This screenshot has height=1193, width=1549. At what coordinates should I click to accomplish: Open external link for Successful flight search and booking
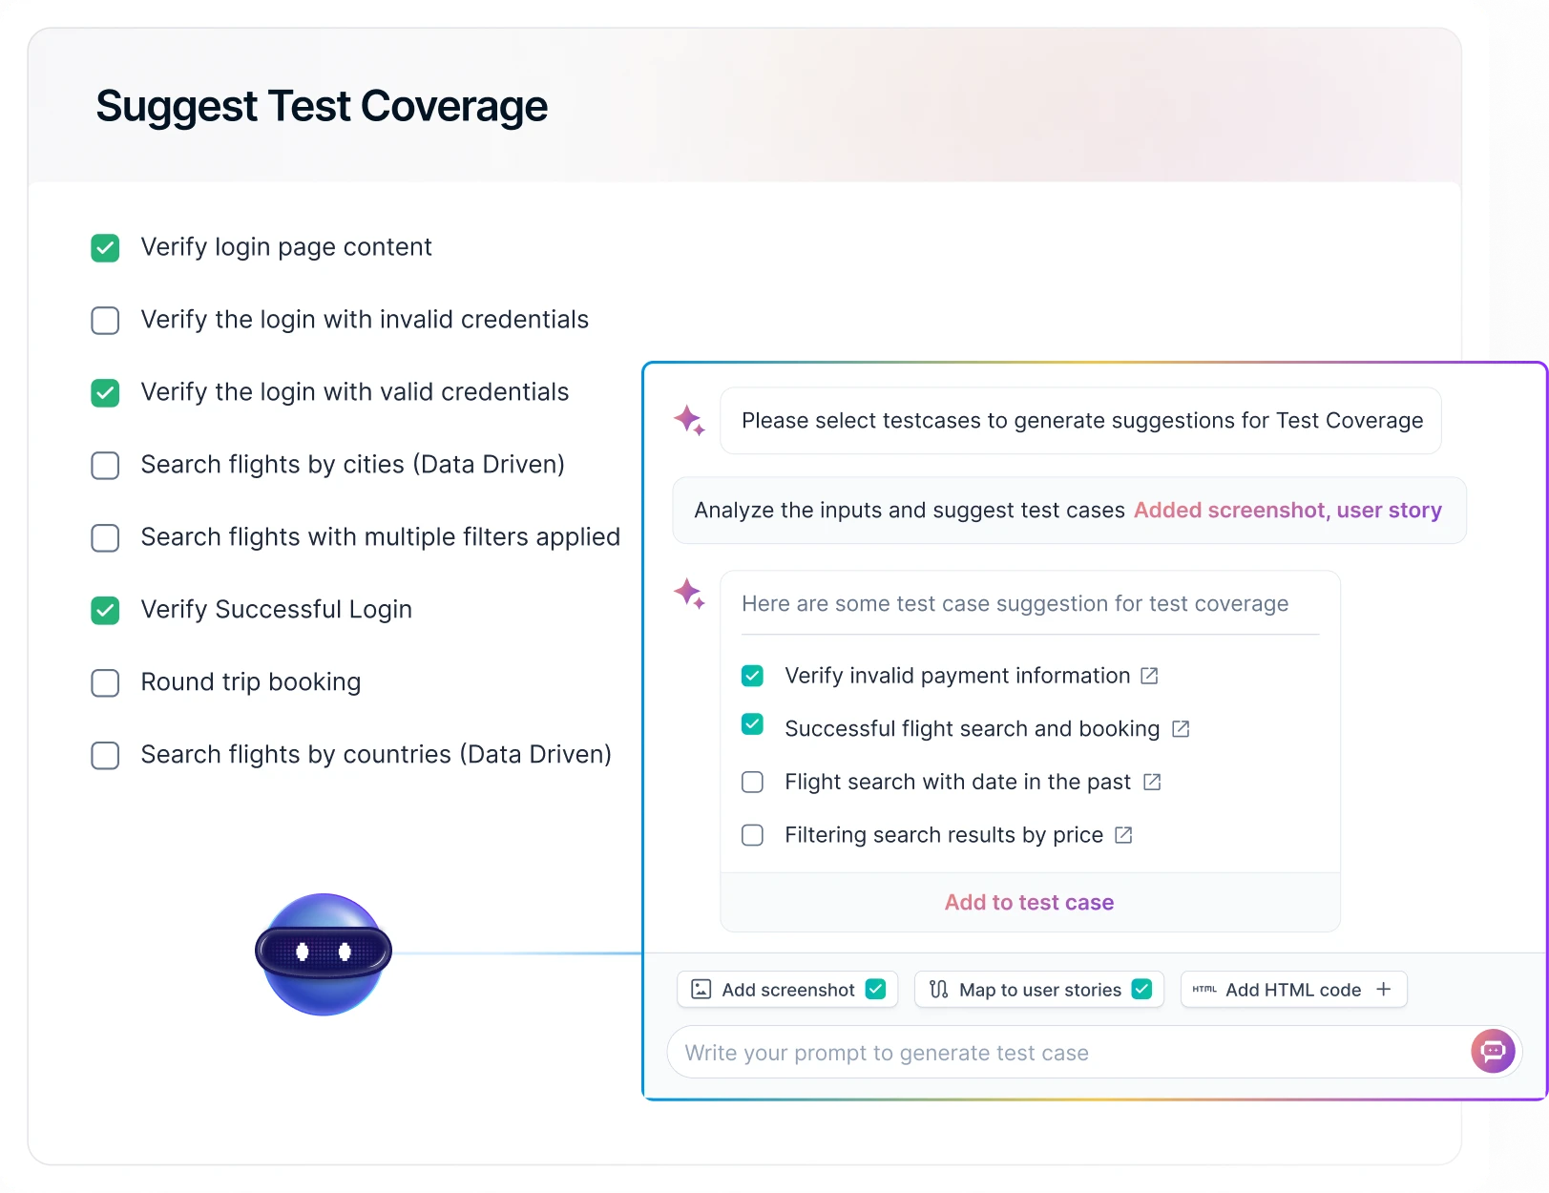click(1182, 728)
